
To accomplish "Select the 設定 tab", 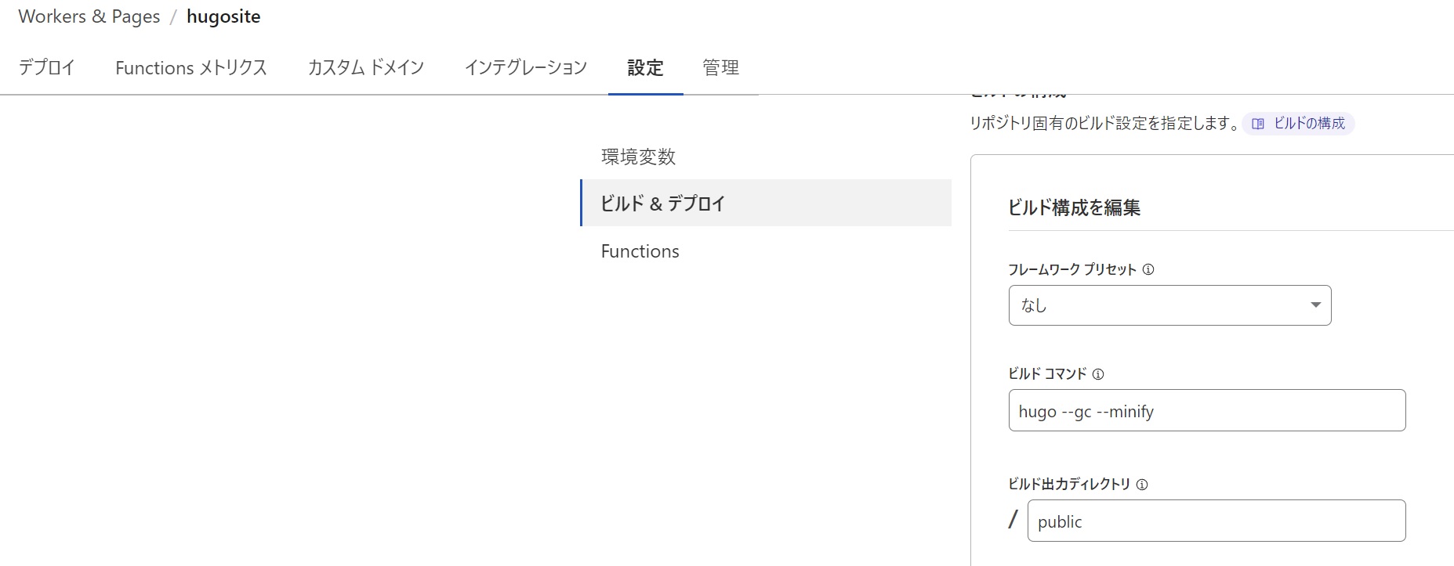I will (x=645, y=68).
